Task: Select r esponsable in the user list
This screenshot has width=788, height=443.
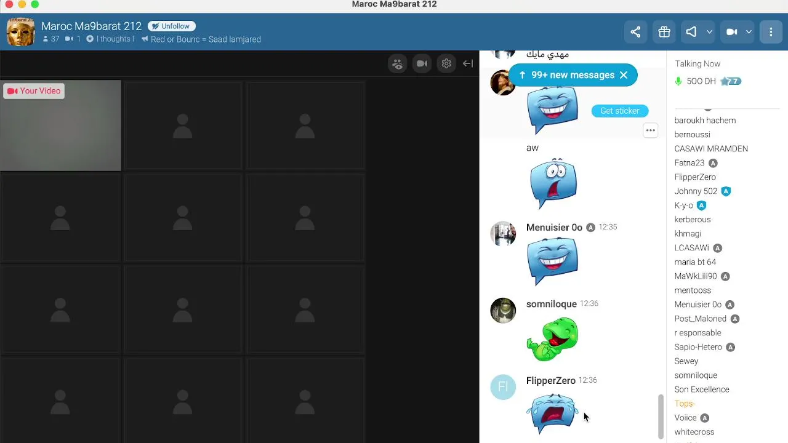Action: (x=698, y=333)
